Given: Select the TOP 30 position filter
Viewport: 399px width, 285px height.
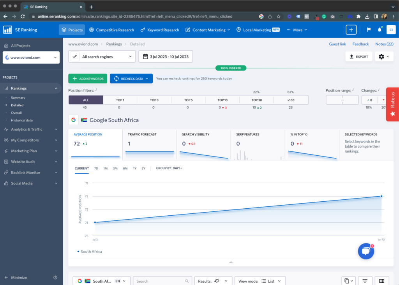Looking at the screenshot, I should point(256,100).
